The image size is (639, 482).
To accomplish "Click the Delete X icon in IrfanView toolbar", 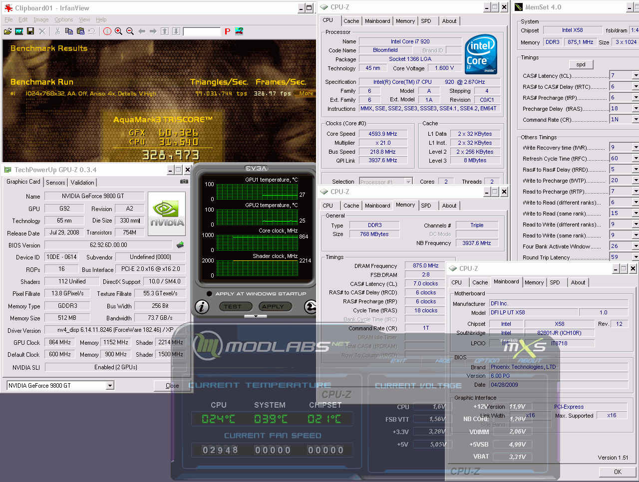I will pyautogui.click(x=42, y=31).
